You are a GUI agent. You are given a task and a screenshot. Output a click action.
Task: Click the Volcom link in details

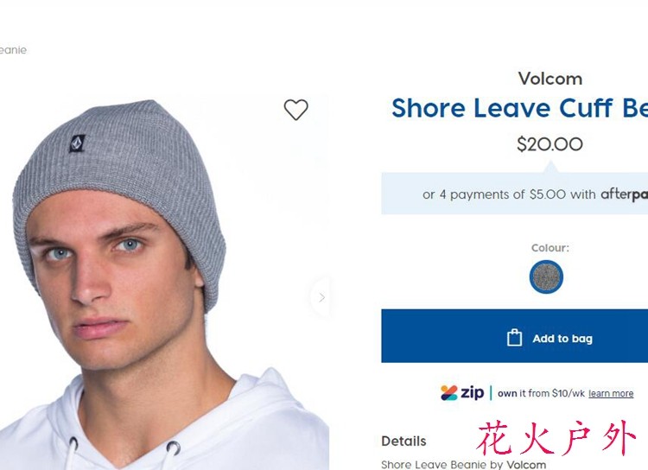(x=526, y=465)
